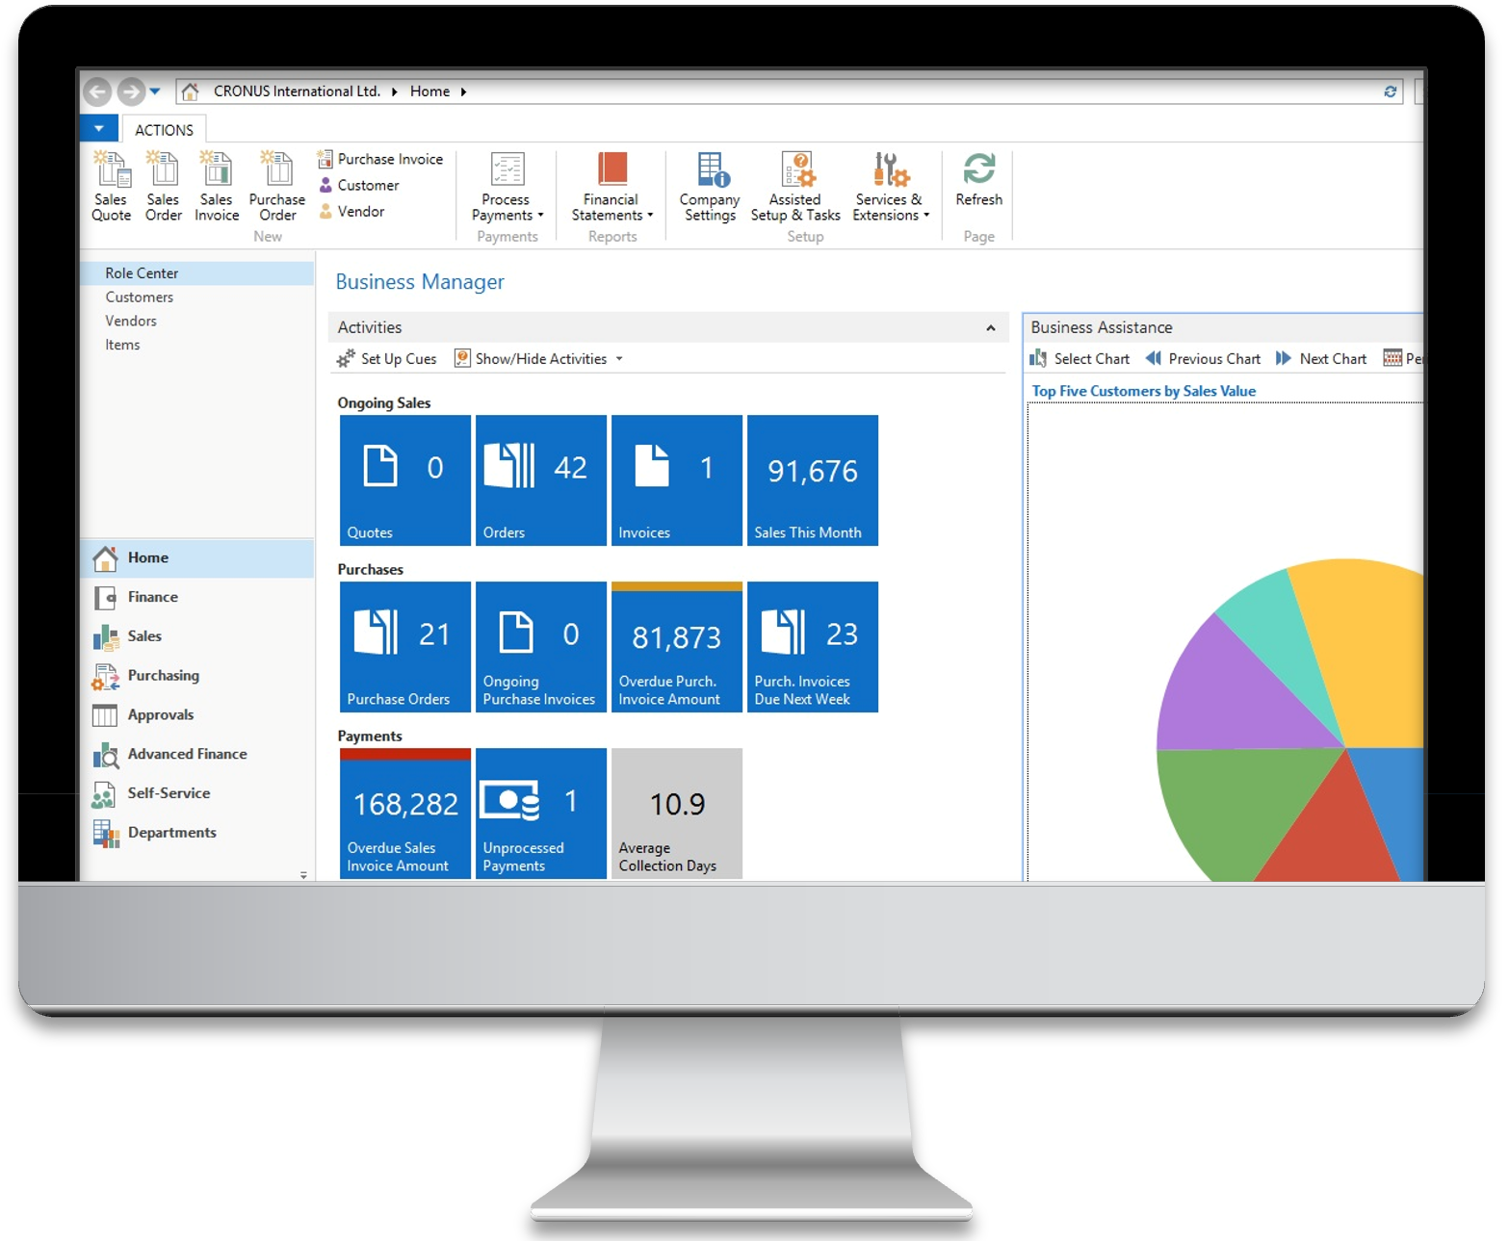Open the Self-Service section
Screen dimensions: 1509x1241
pyautogui.click(x=197, y=793)
